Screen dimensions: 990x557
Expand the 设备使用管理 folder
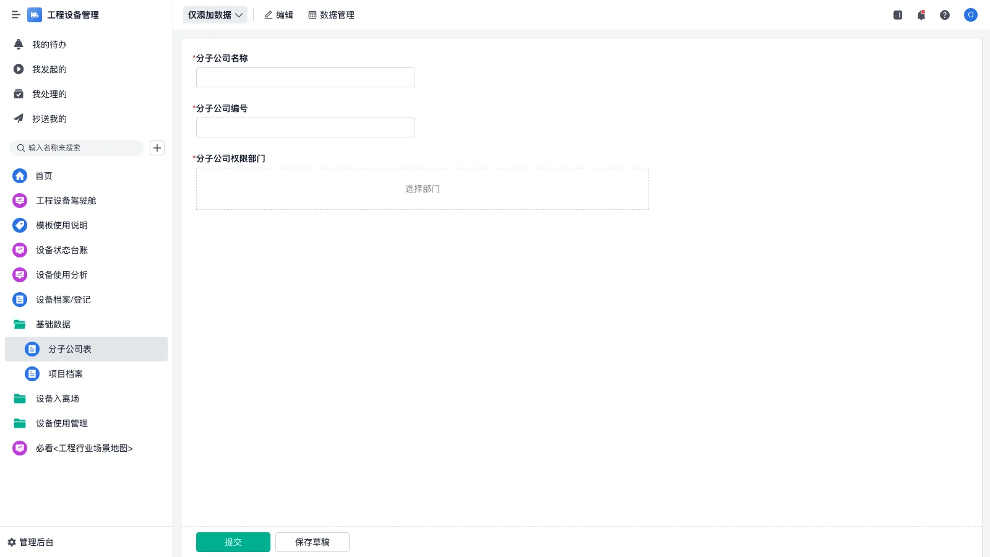86,423
